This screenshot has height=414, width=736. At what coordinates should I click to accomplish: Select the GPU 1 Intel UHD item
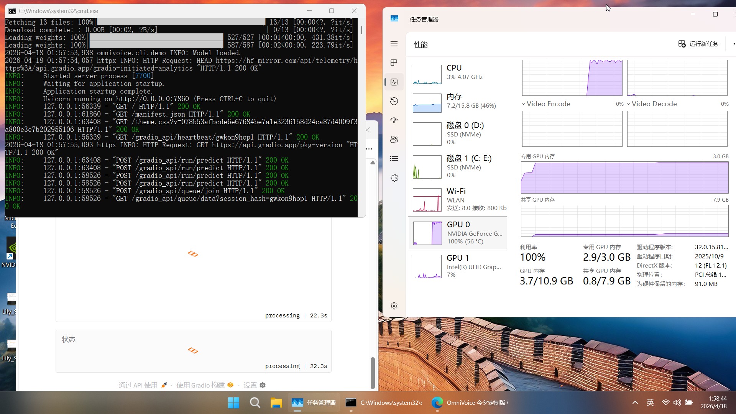tap(457, 266)
